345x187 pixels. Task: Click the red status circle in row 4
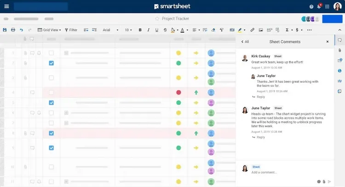pos(178,92)
